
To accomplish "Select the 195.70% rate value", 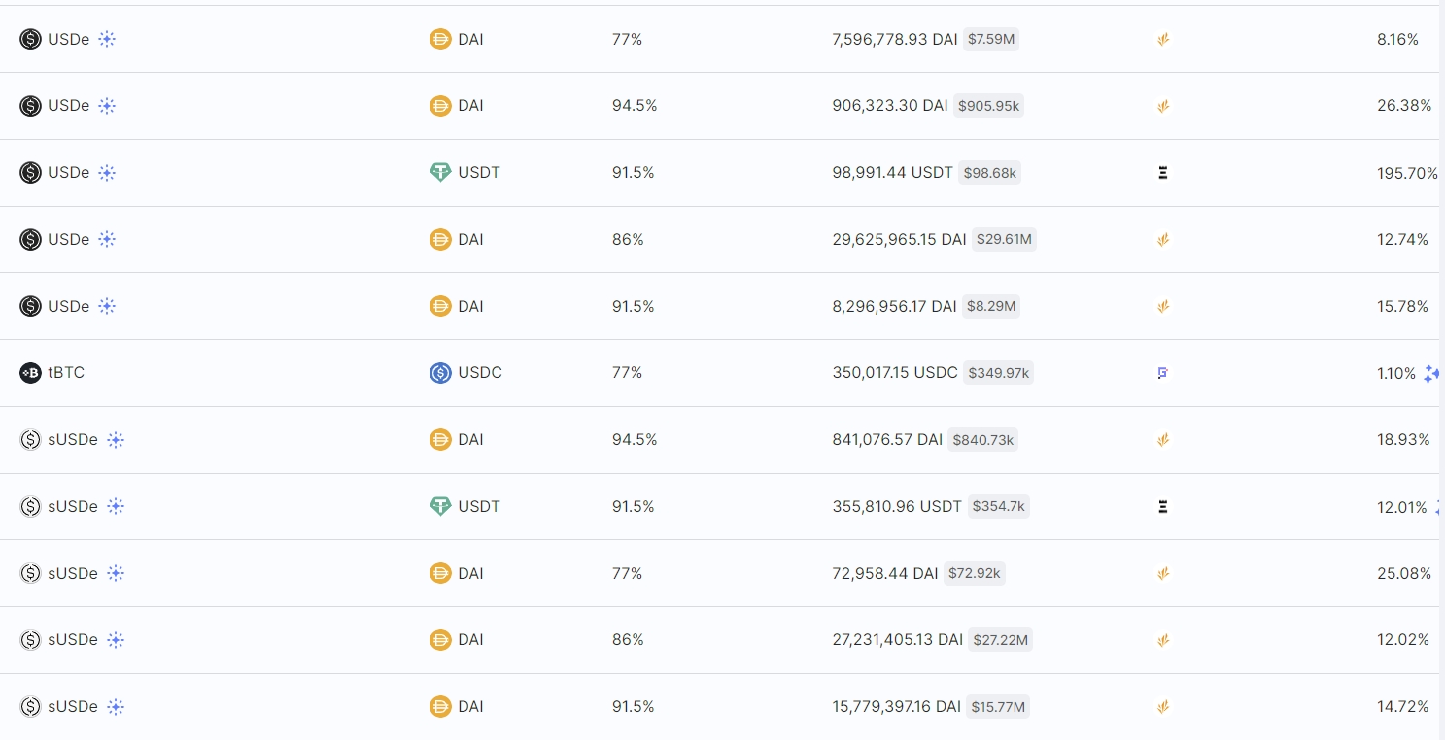I will (1407, 173).
